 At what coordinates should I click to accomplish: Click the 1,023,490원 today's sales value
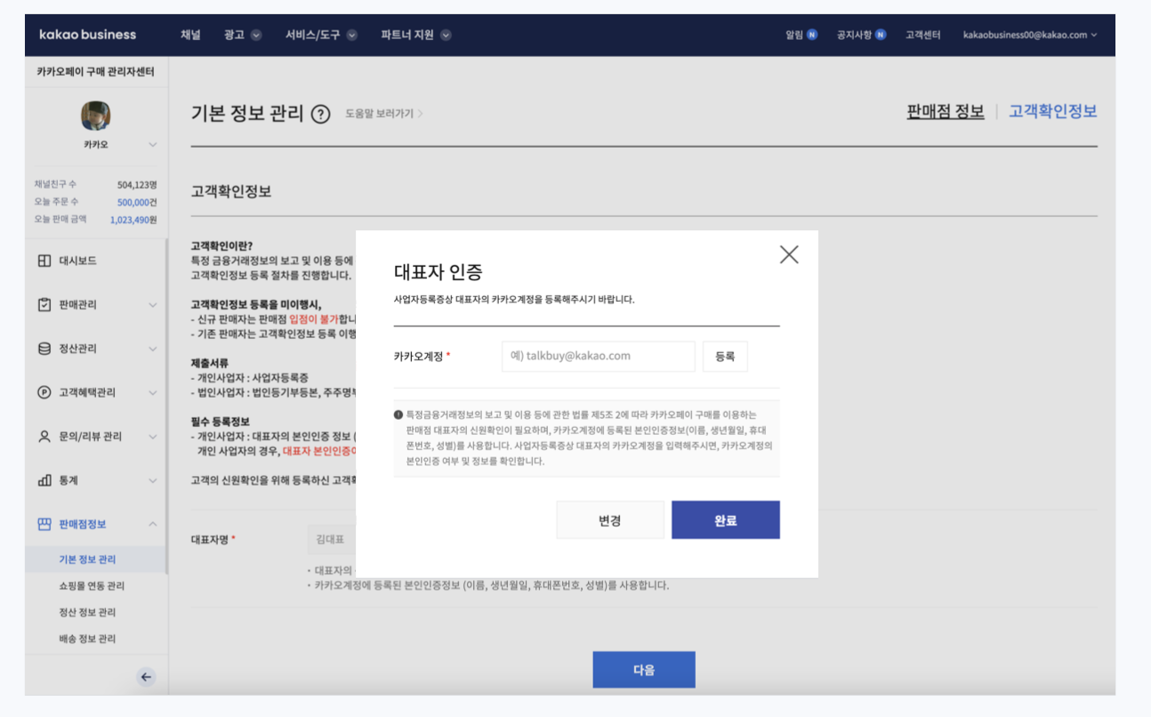coord(133,219)
